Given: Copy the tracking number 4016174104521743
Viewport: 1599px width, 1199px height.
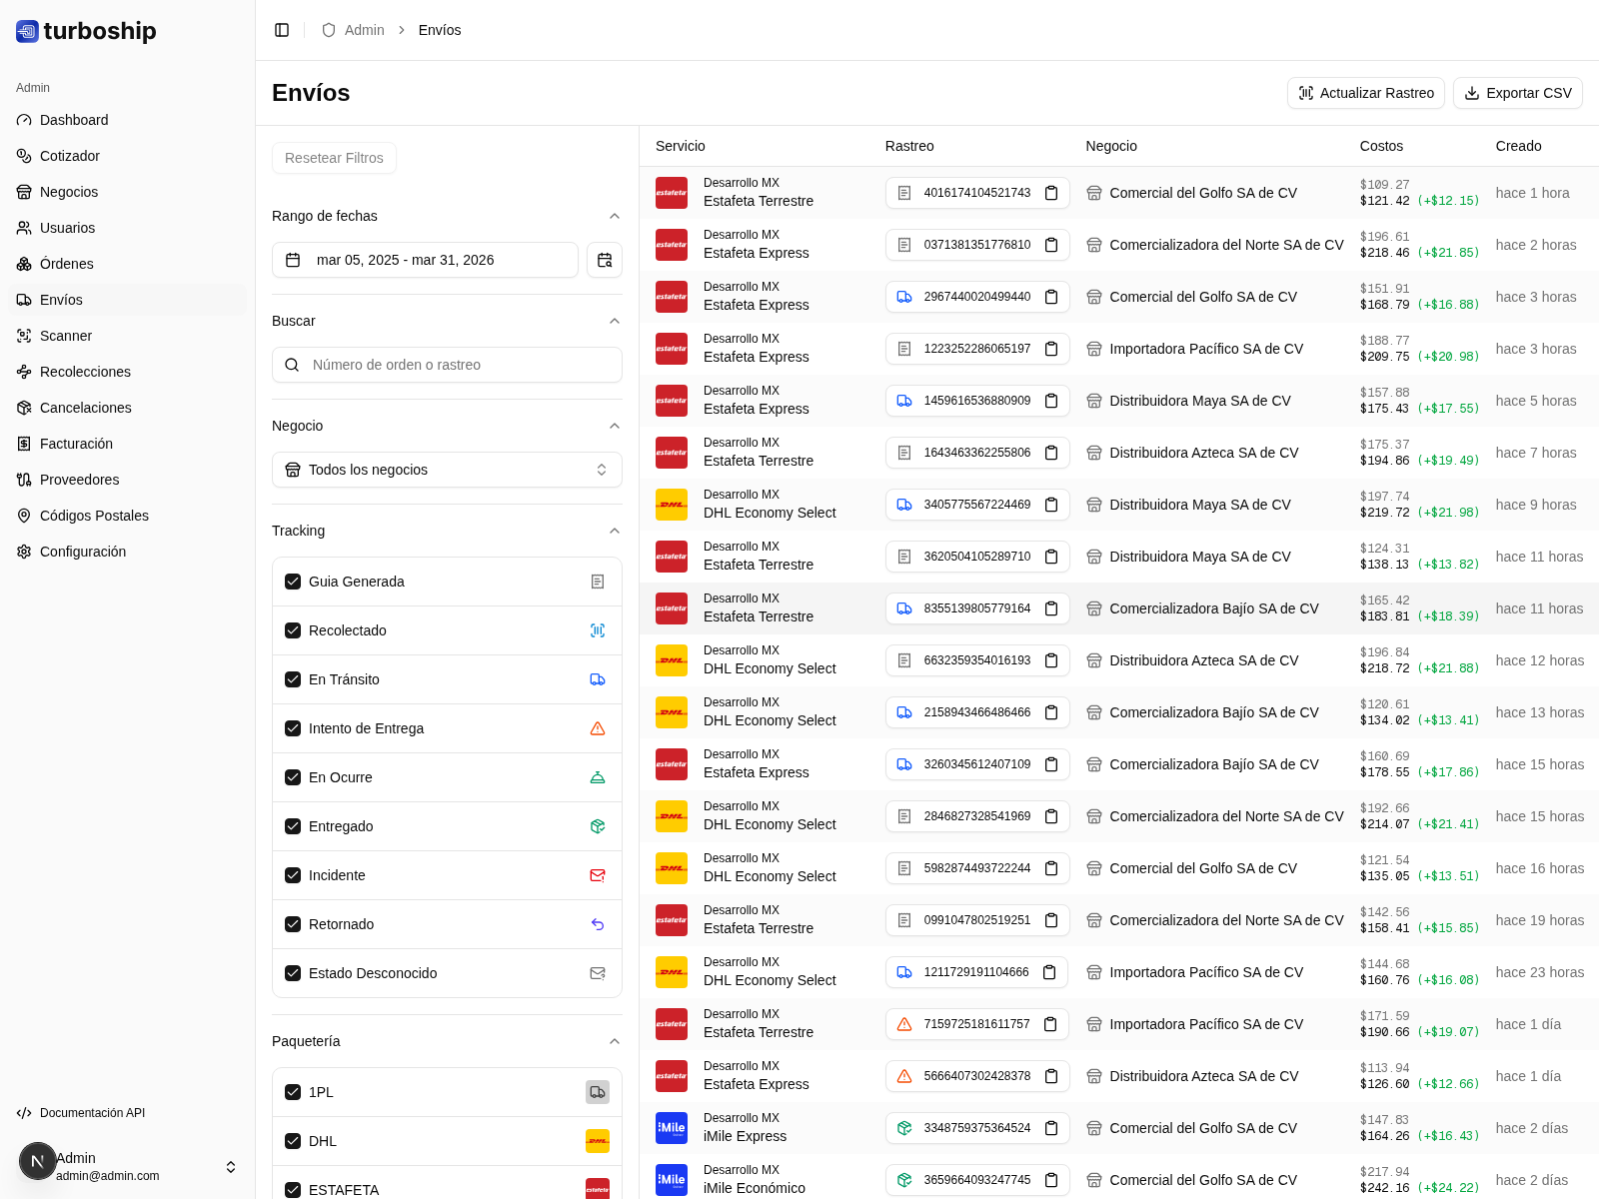Looking at the screenshot, I should coord(1051,192).
